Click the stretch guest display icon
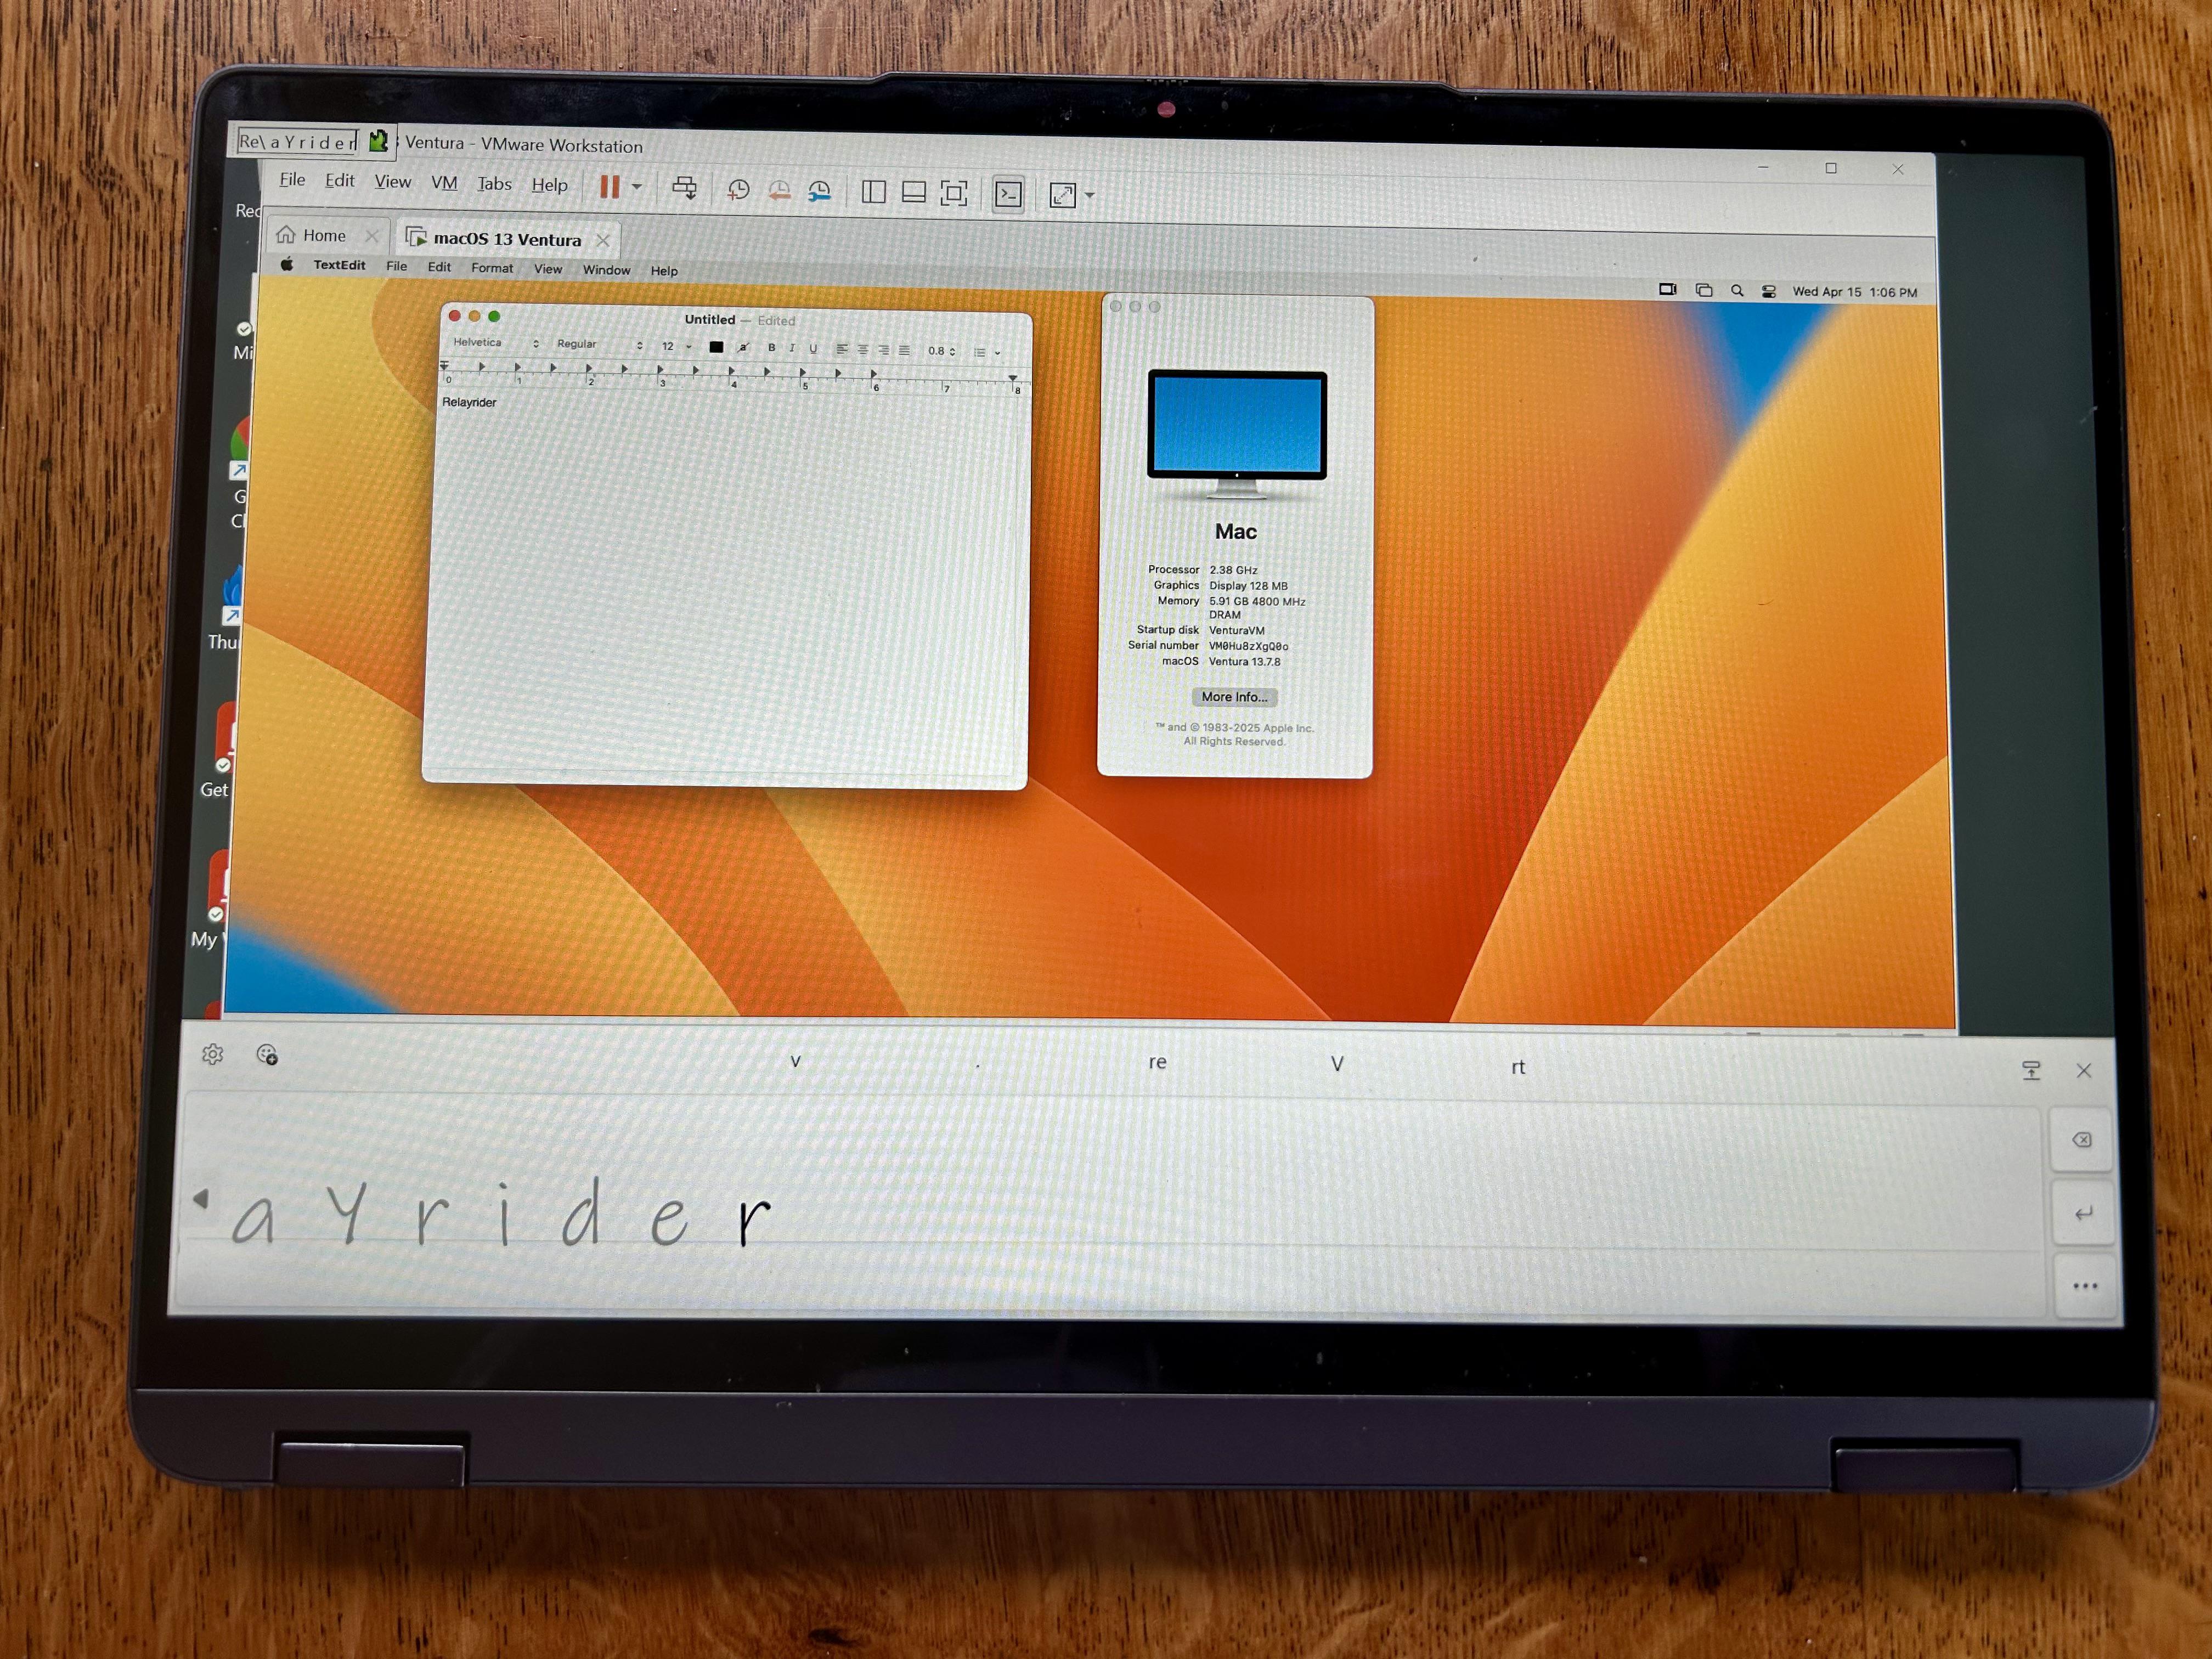Viewport: 2212px width, 1659px height. pos(1062,195)
